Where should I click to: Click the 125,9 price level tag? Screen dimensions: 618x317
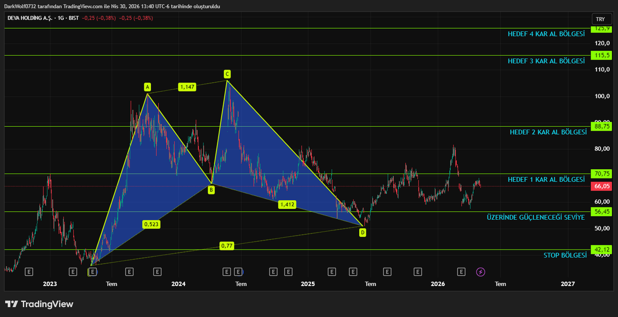click(x=600, y=28)
